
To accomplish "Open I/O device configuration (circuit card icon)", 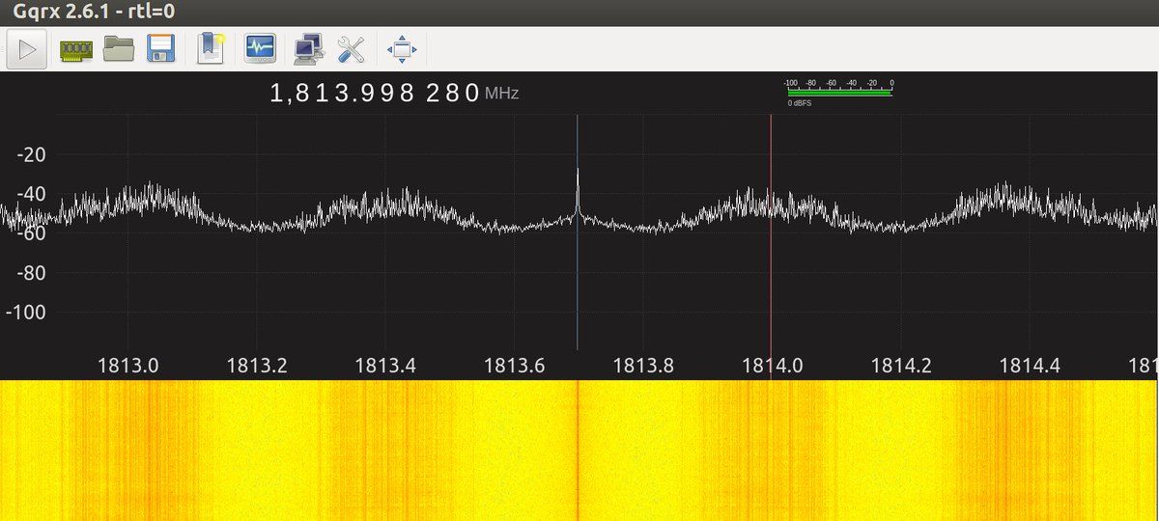I will (x=75, y=48).
